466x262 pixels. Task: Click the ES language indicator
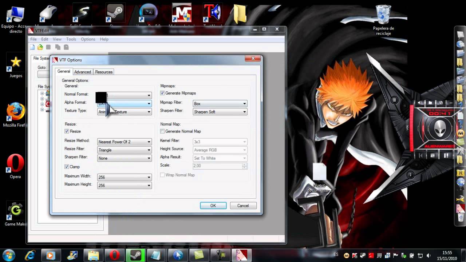336,254
